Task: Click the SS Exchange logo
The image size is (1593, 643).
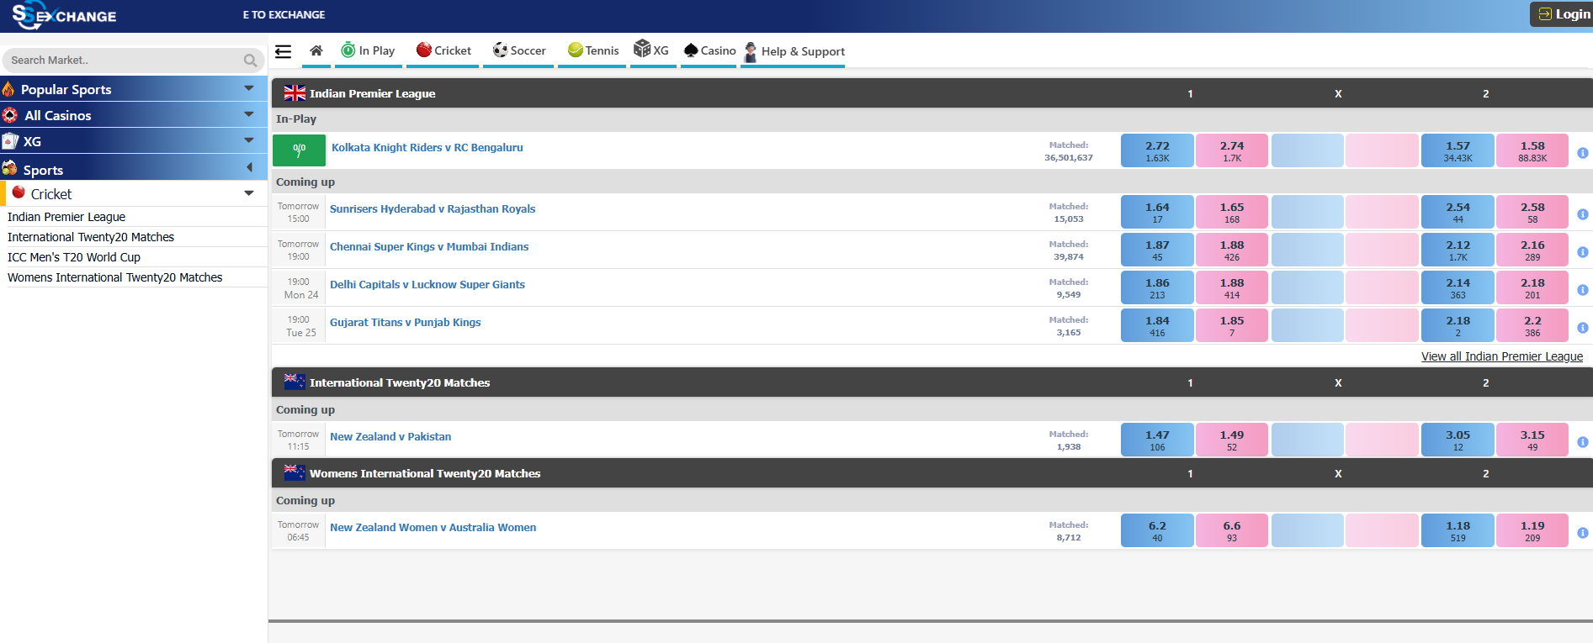Action: click(x=64, y=15)
